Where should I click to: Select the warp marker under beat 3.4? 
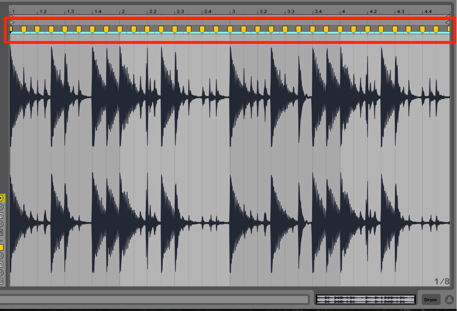coord(312,29)
